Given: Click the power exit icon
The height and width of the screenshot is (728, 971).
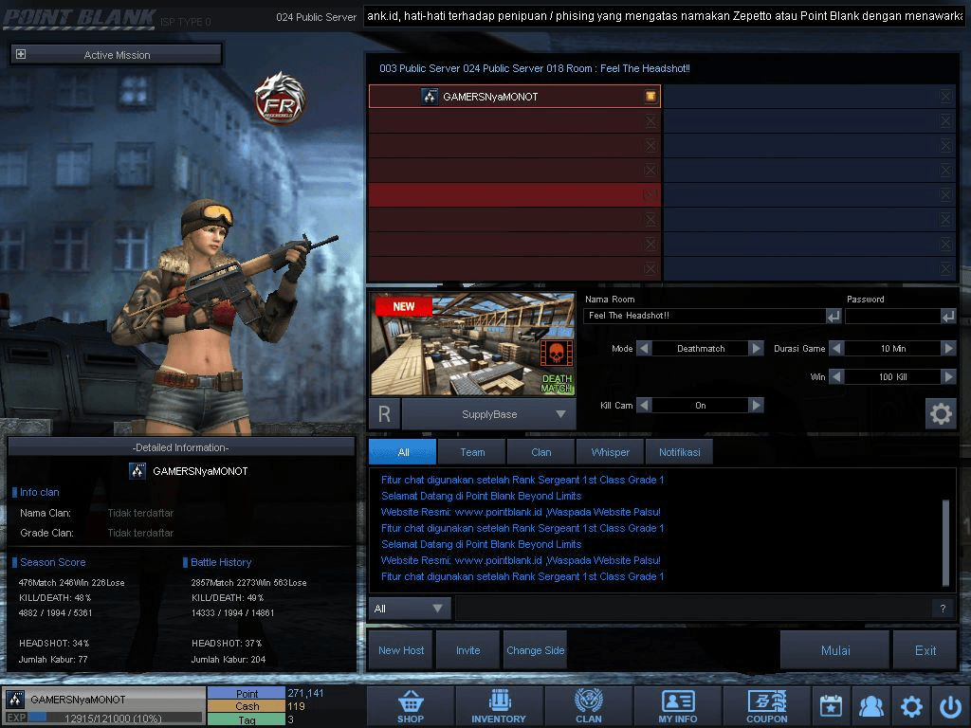Looking at the screenshot, I should pos(950,706).
